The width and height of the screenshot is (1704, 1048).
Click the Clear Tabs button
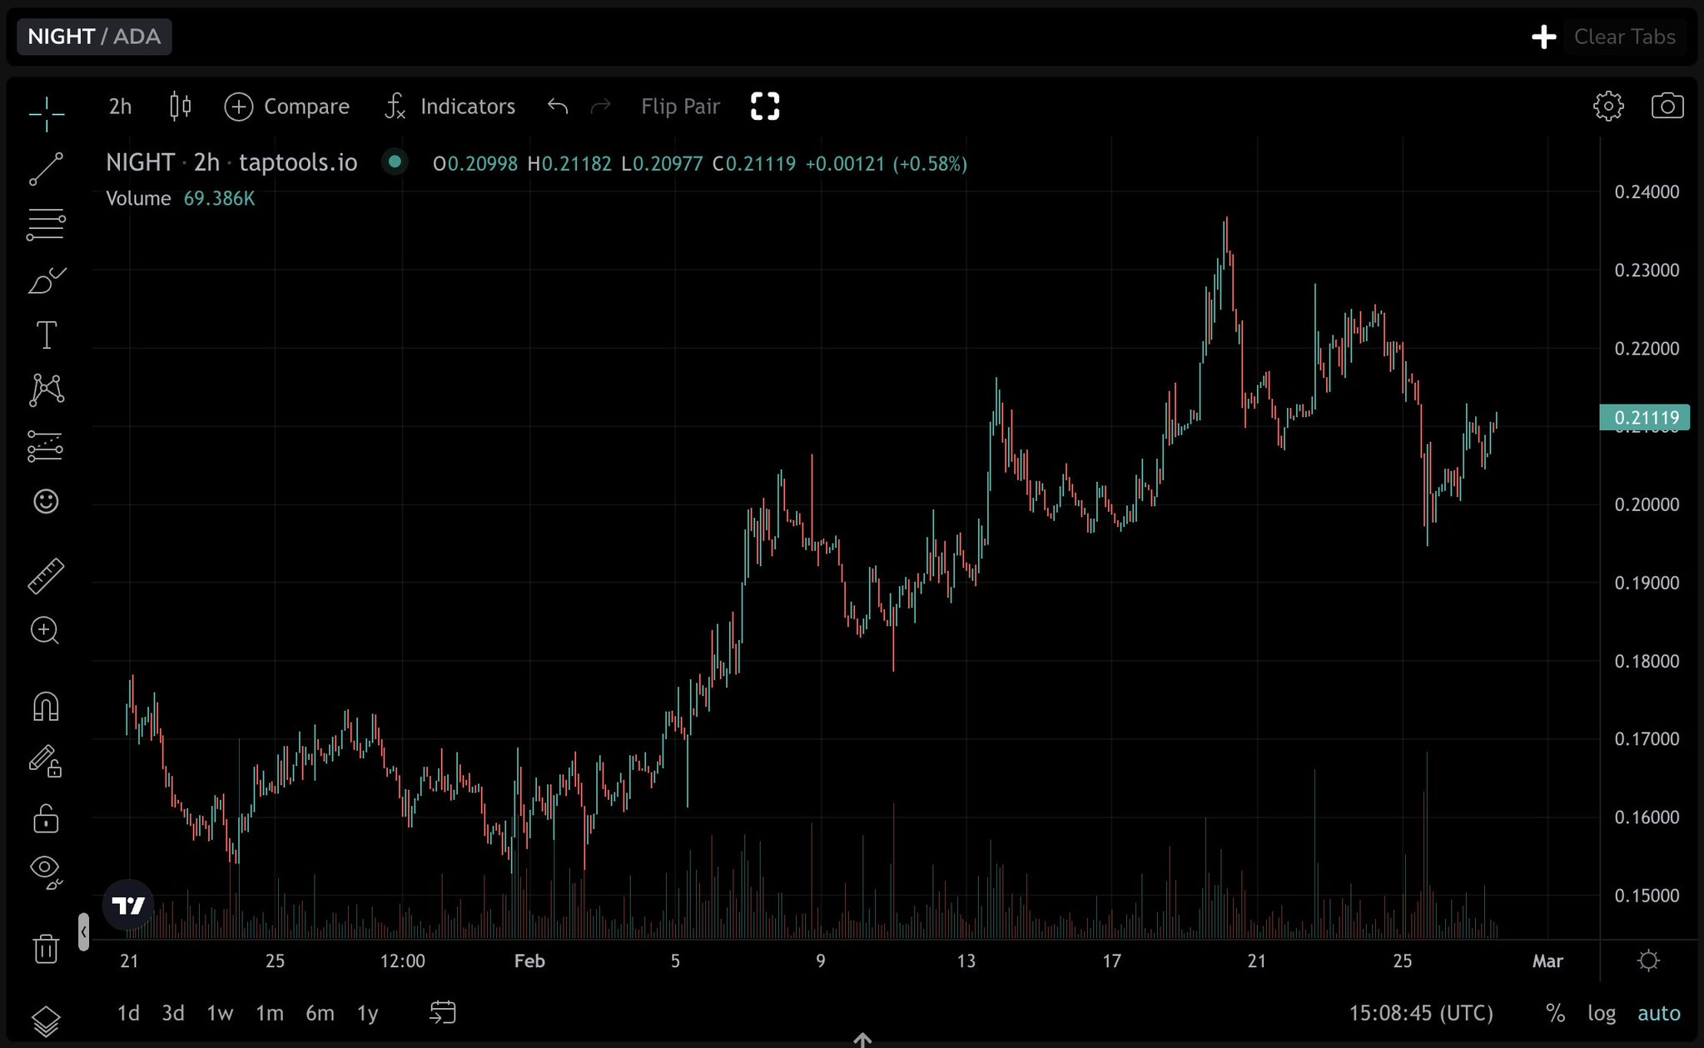point(1624,37)
